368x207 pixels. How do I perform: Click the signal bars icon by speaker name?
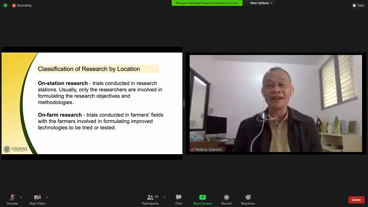192,149
